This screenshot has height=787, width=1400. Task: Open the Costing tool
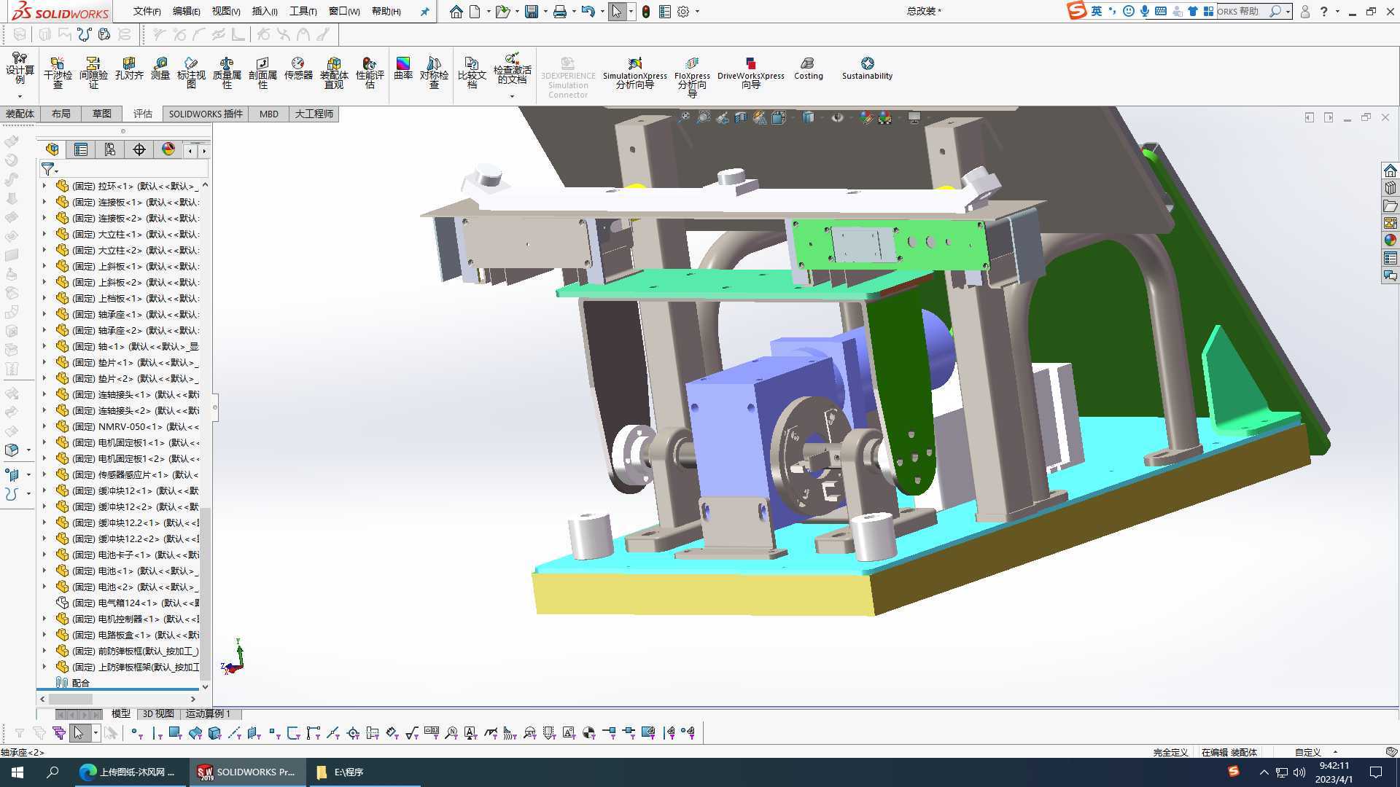(808, 68)
